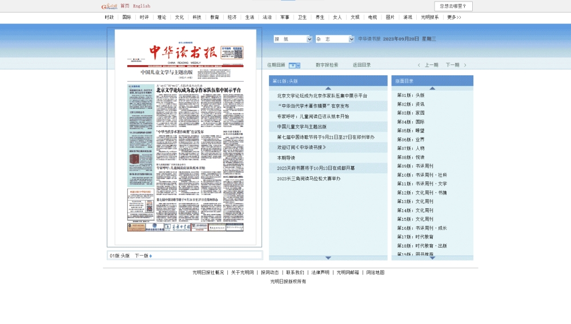571x324 pixels.
Task: Open article 北京文学论坛成为北京作家队伍集中展示平台
Action: [x=322, y=96]
